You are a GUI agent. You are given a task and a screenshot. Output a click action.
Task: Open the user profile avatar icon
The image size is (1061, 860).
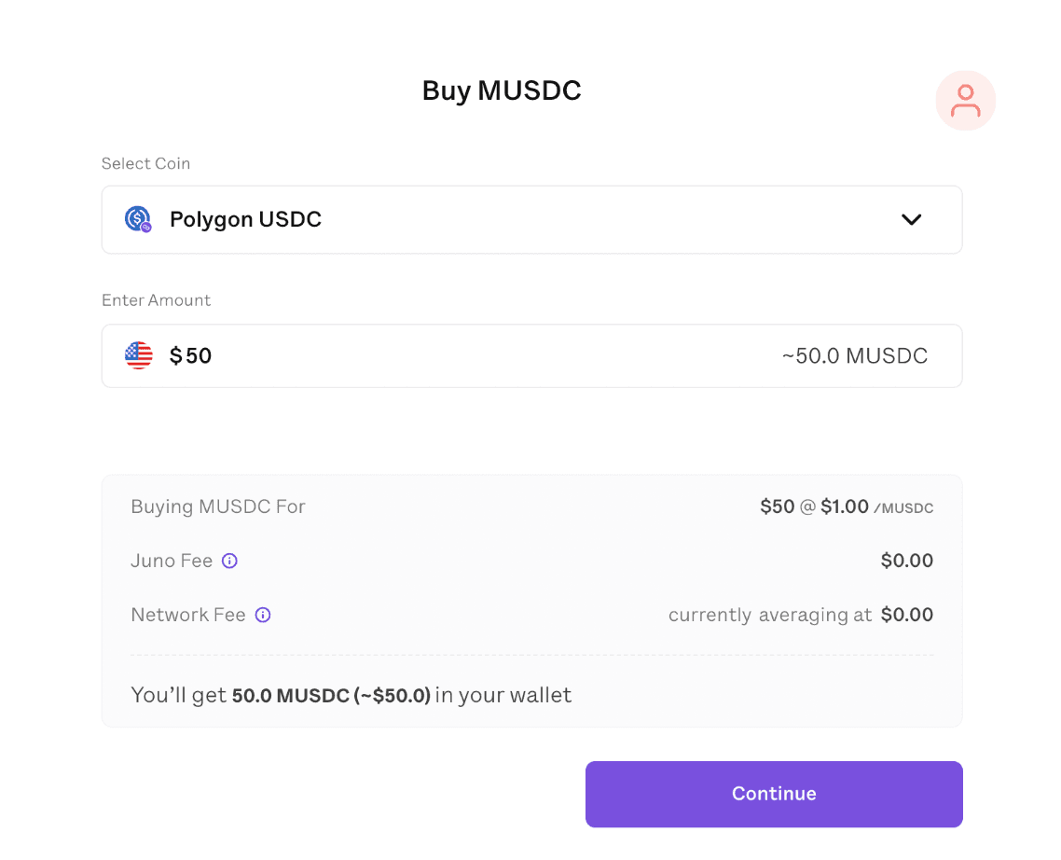pos(965,101)
